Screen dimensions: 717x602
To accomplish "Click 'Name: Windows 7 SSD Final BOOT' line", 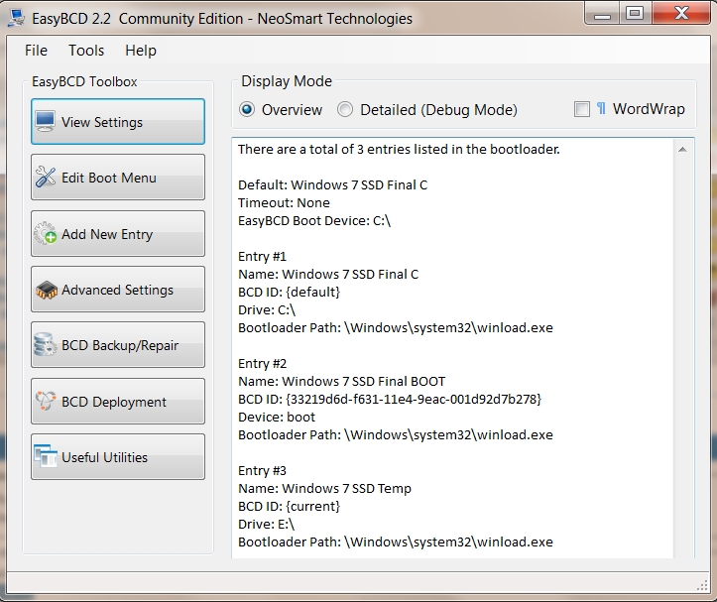I will [x=341, y=381].
